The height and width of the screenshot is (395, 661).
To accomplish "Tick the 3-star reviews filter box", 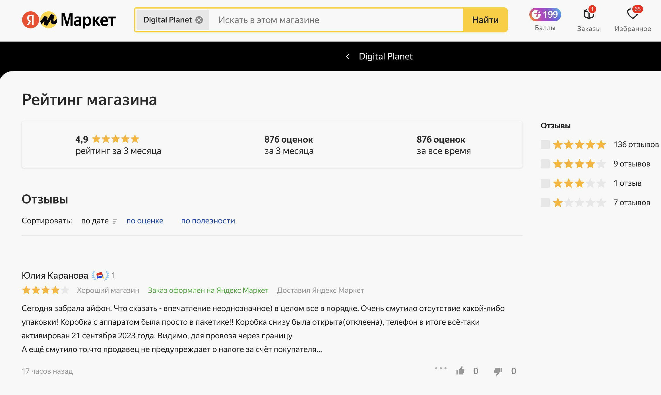I will 545,183.
